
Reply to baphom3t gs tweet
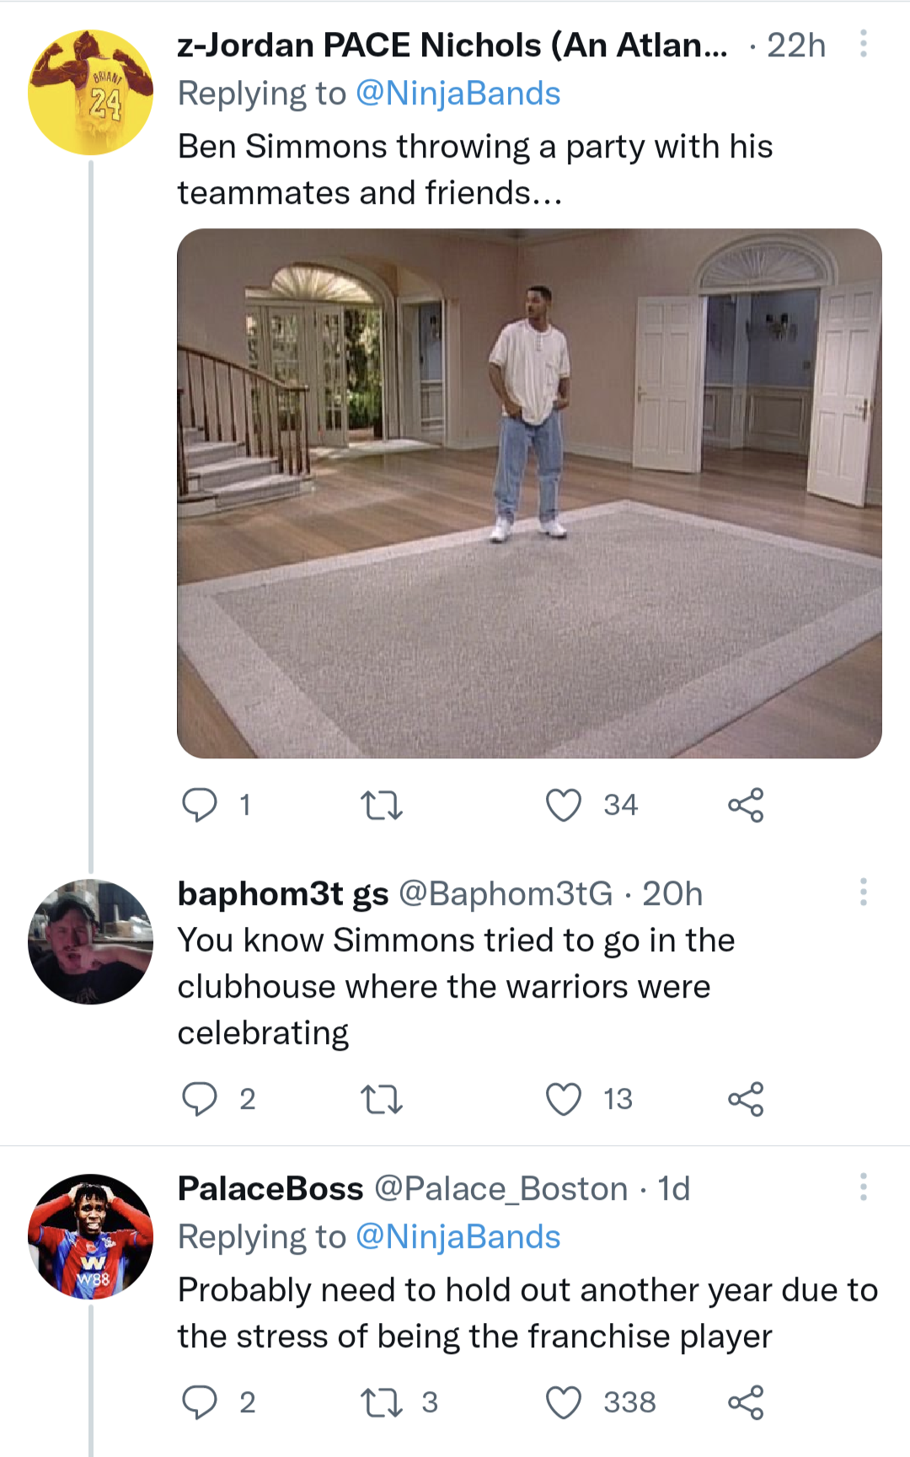coord(200,1099)
